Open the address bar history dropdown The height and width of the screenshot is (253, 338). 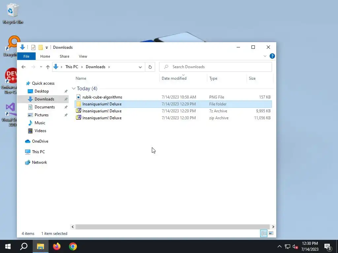[x=140, y=67]
